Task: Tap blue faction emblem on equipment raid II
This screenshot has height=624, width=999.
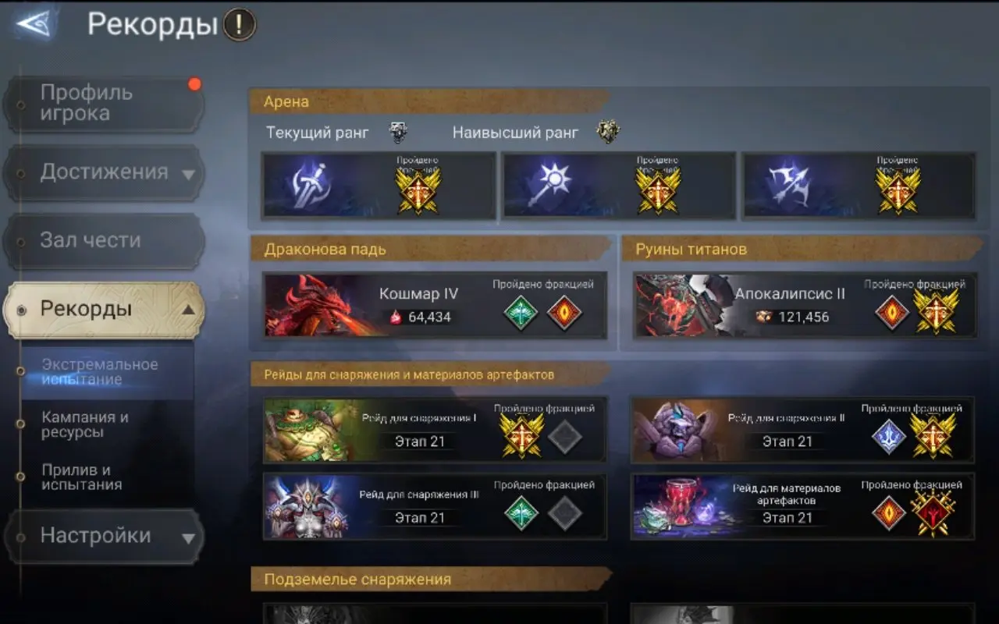Action: pos(889,436)
